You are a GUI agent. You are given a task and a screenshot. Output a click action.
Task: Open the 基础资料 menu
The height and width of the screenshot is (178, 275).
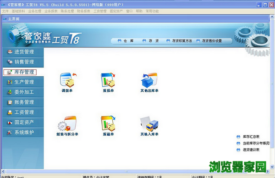18,11
